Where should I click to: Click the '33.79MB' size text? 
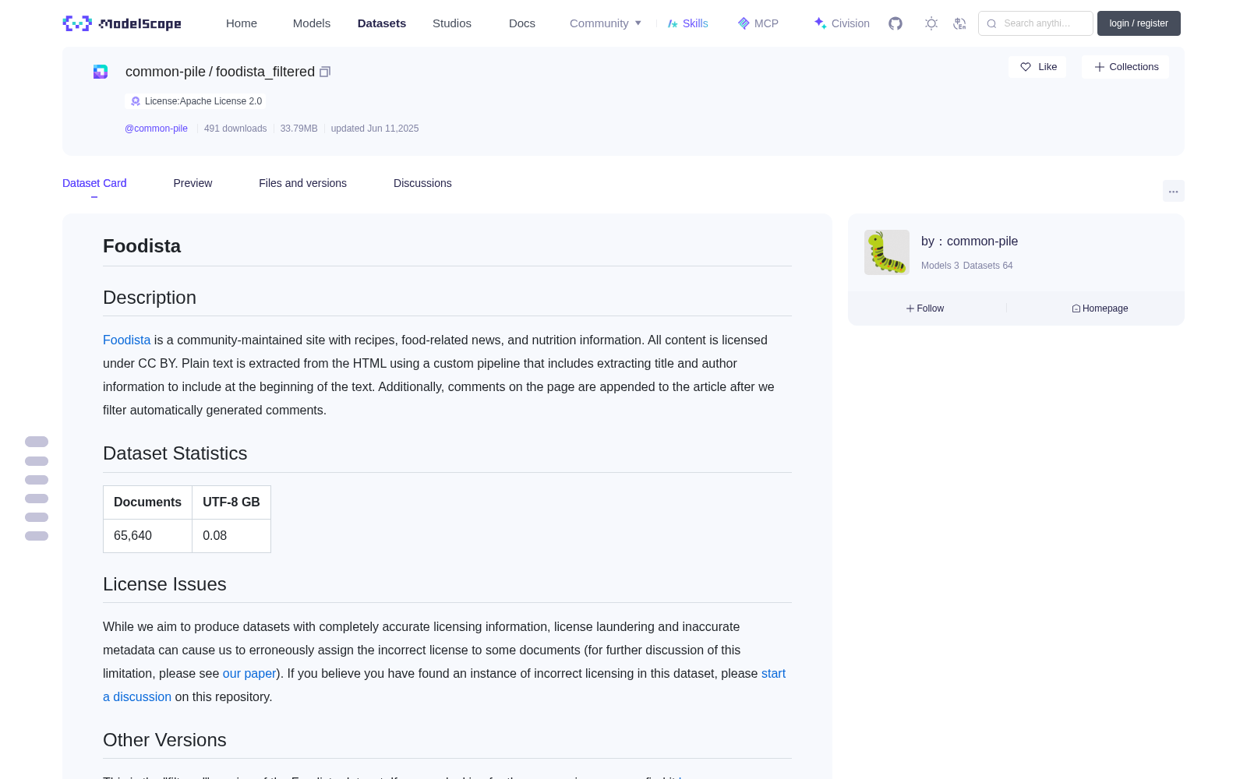(299, 129)
